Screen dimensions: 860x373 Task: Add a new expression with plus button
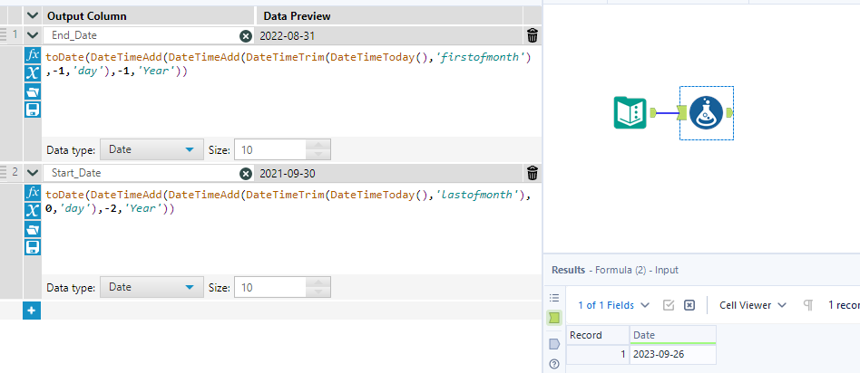pos(32,311)
